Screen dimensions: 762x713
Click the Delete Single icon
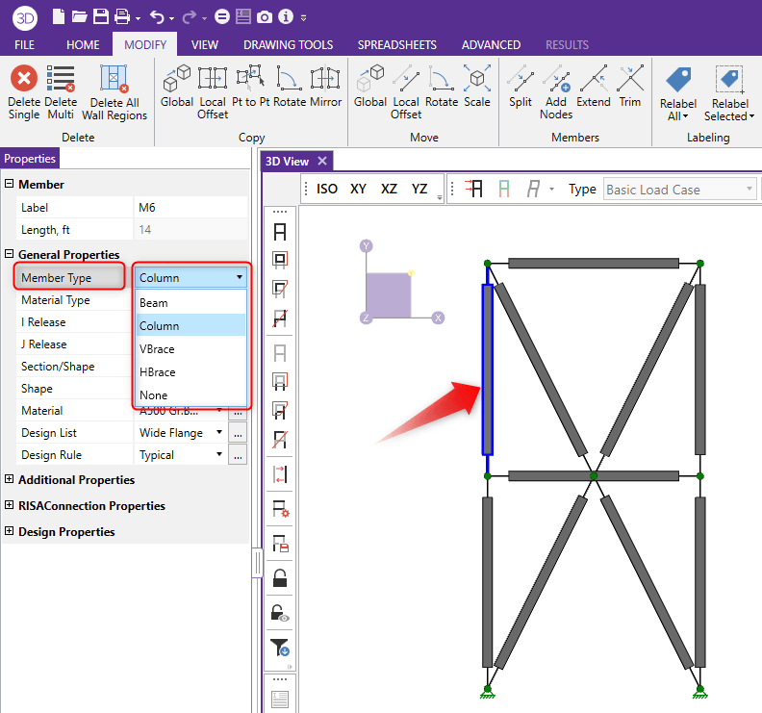(24, 79)
